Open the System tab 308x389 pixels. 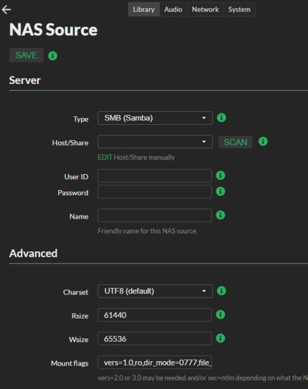tap(239, 9)
